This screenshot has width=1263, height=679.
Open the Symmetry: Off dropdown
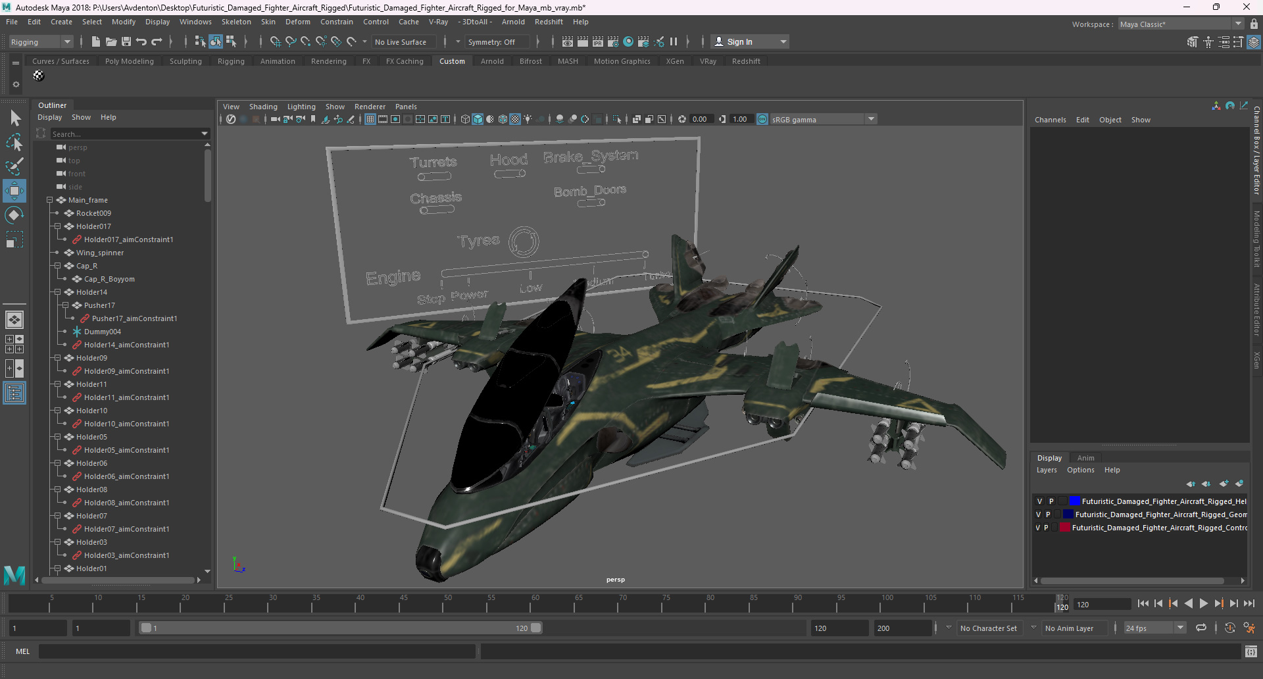(x=497, y=41)
